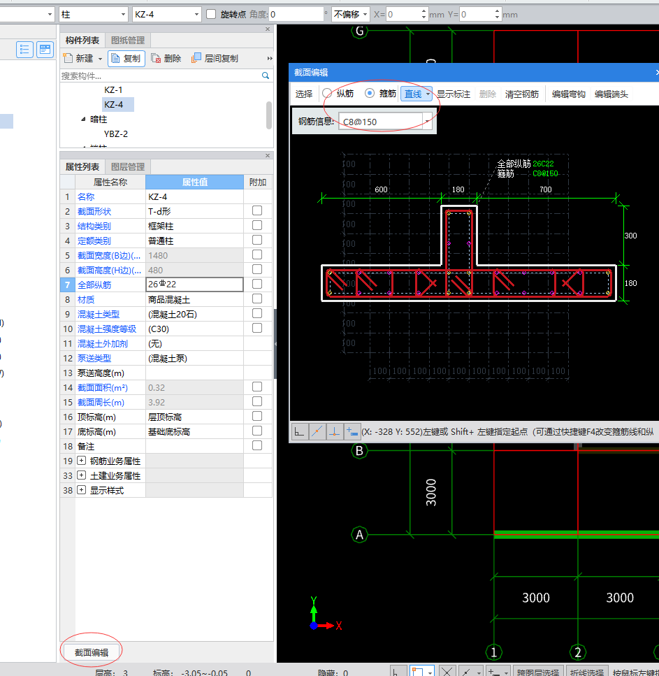
Task: Click the Y offset stepper down arrow
Action: coord(498,17)
